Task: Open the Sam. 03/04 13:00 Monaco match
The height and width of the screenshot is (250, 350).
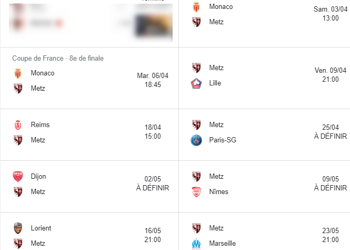Action: (x=265, y=14)
